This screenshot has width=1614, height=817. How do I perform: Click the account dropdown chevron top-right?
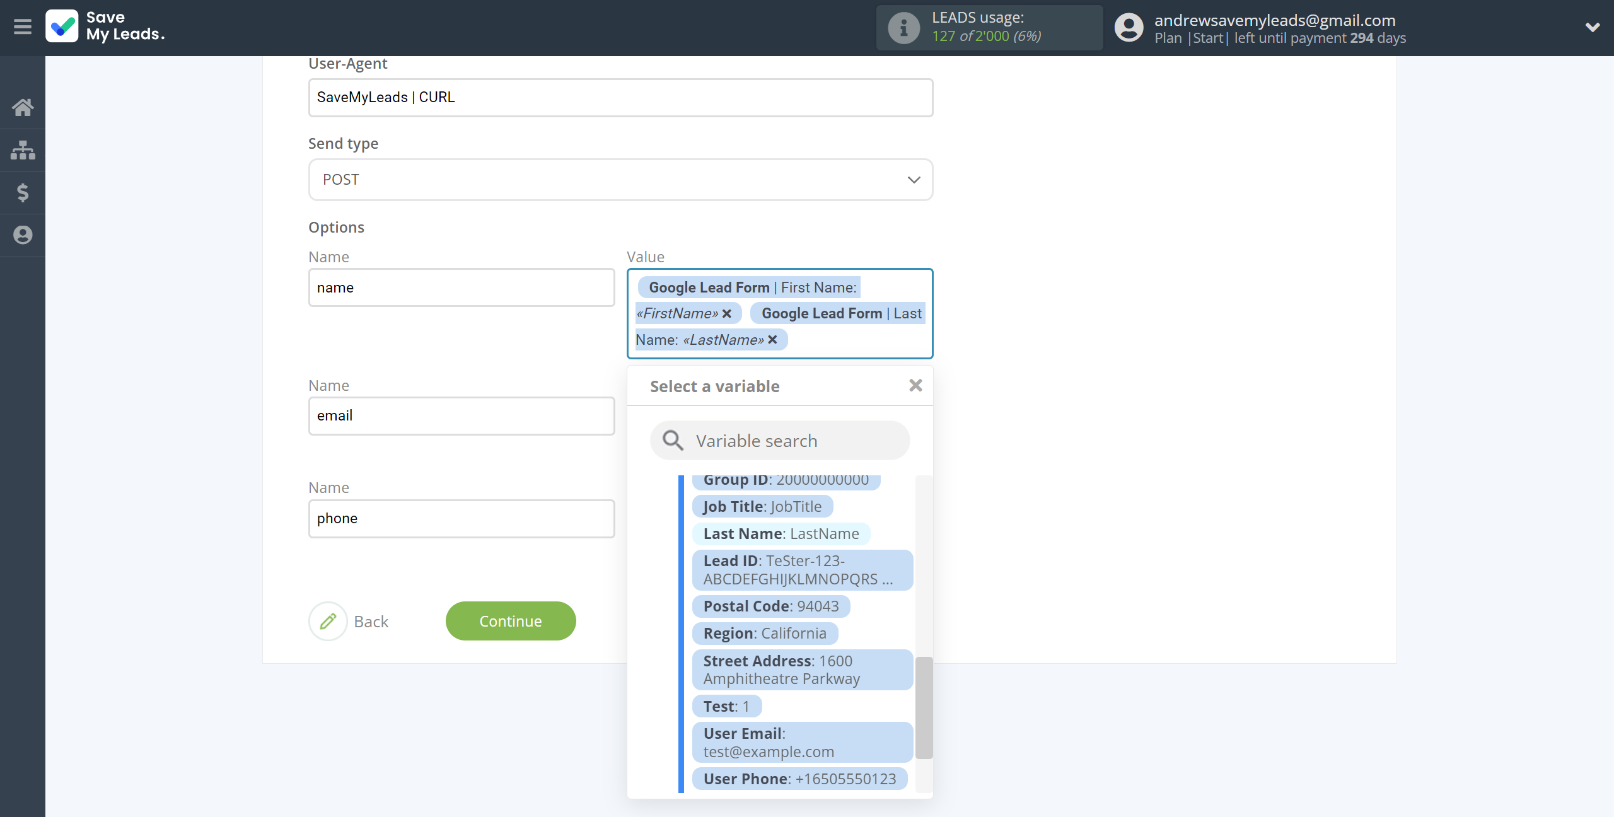tap(1592, 27)
